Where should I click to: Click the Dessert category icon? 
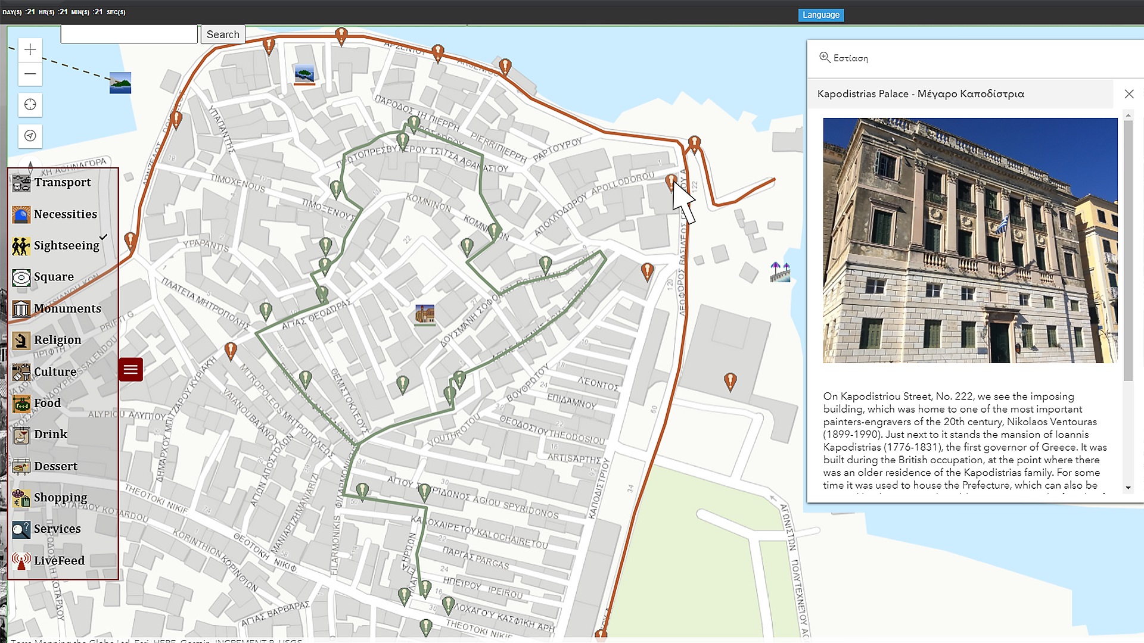pos(21,467)
